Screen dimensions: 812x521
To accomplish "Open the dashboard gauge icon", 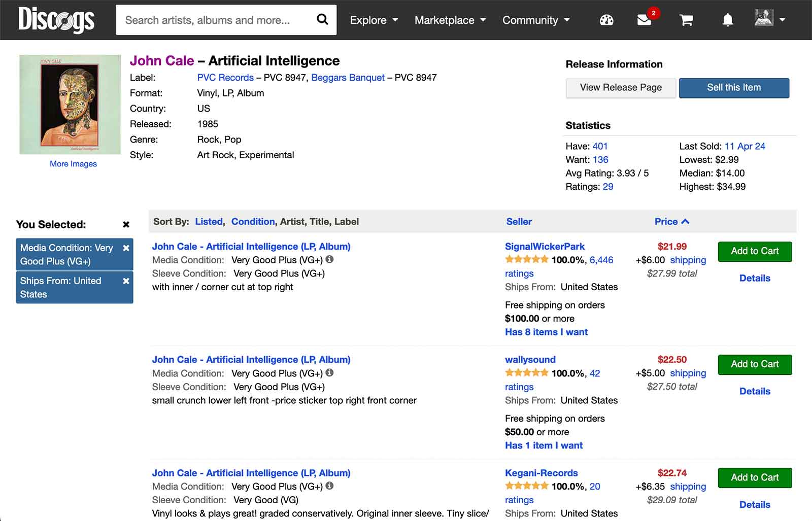I will tap(606, 20).
